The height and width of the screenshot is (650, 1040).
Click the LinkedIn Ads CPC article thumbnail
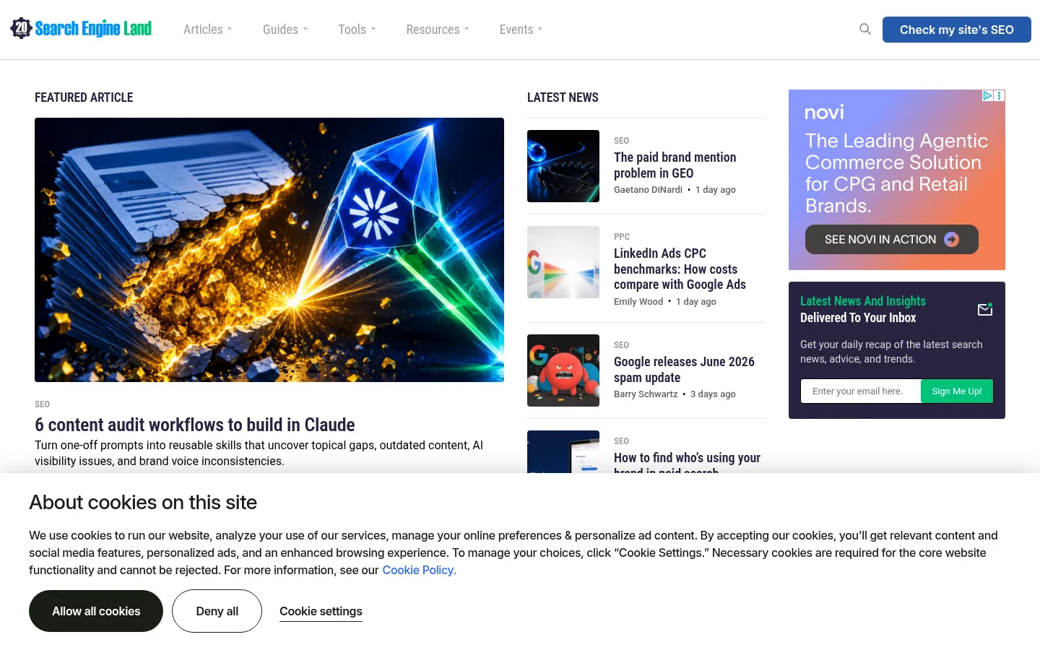[x=563, y=262]
